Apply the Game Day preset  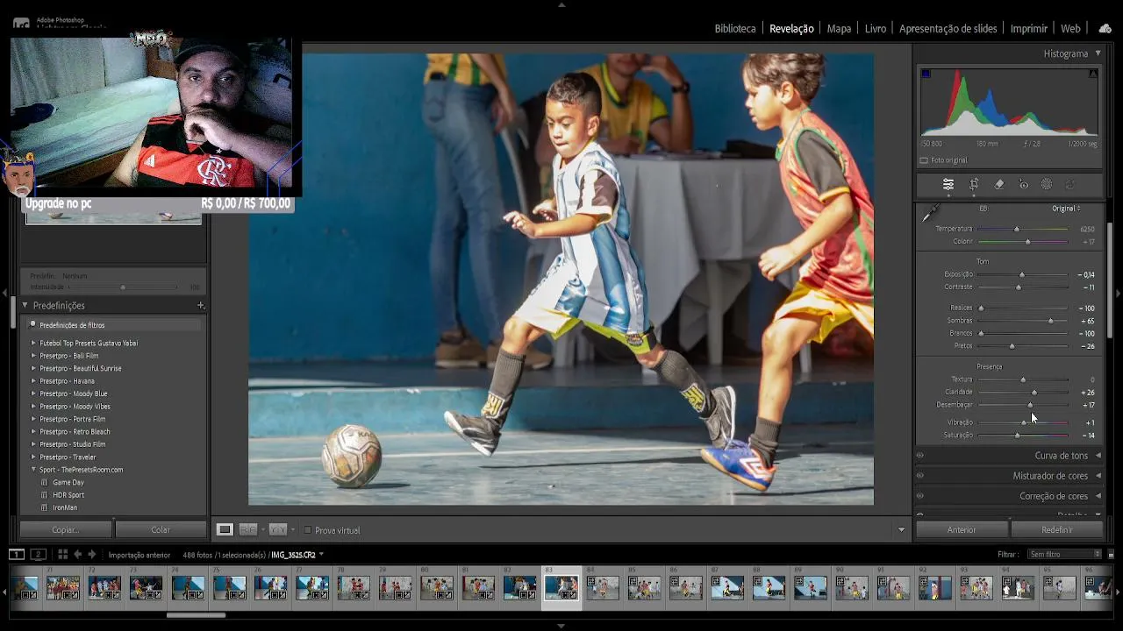coord(68,483)
